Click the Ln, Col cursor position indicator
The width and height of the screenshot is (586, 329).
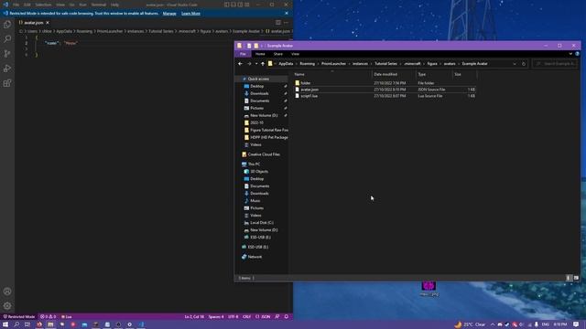(194, 317)
